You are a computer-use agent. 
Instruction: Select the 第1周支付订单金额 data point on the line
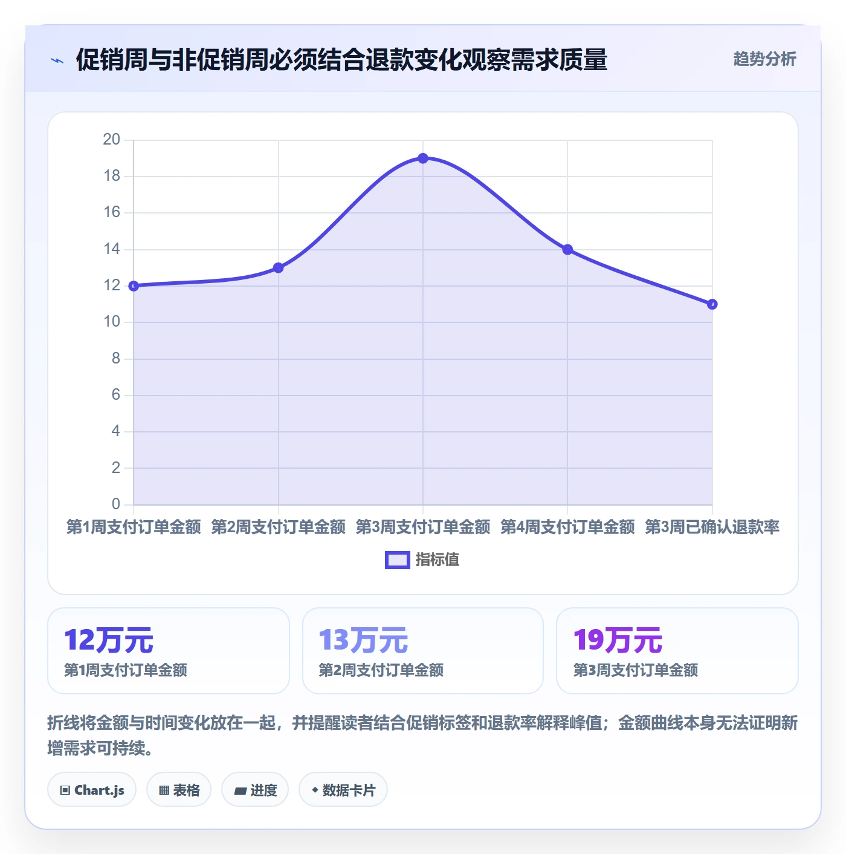pyautogui.click(x=134, y=285)
